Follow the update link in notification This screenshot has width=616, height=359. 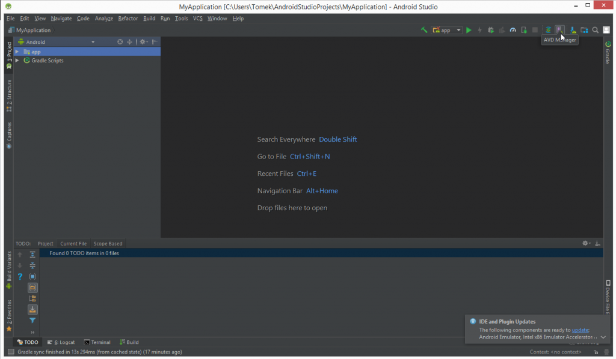[581, 330]
